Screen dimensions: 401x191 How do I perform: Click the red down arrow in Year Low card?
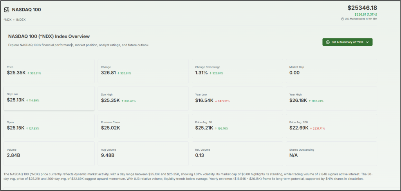(217, 101)
